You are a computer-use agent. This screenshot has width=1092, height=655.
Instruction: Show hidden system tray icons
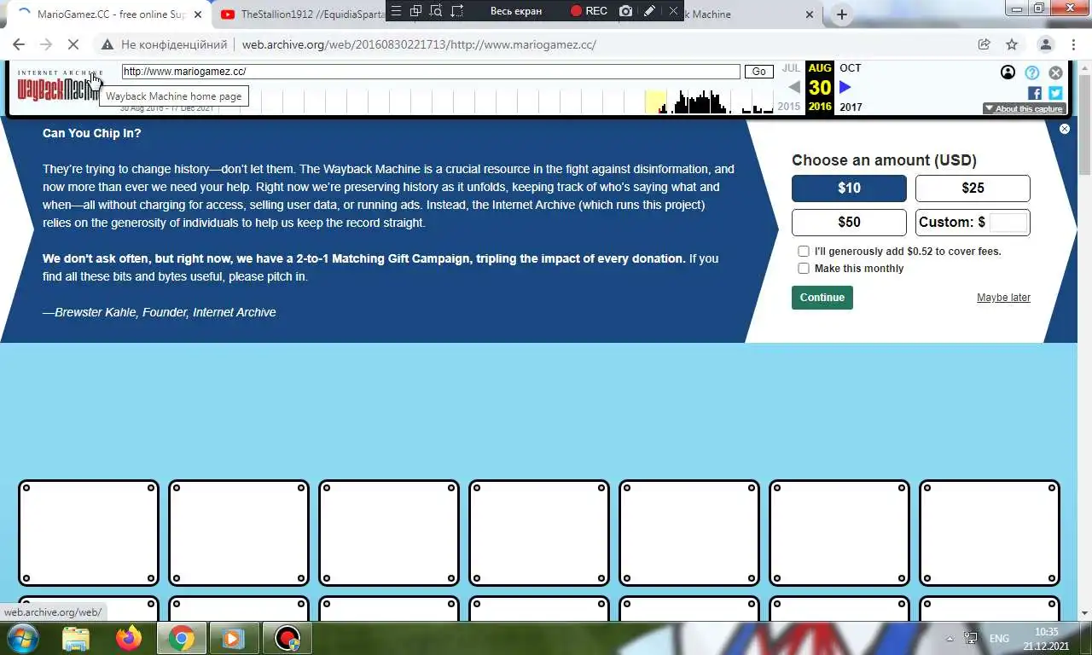pos(950,638)
